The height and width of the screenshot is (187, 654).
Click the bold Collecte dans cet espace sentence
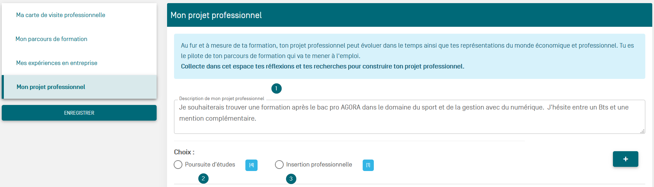pyautogui.click(x=322, y=66)
